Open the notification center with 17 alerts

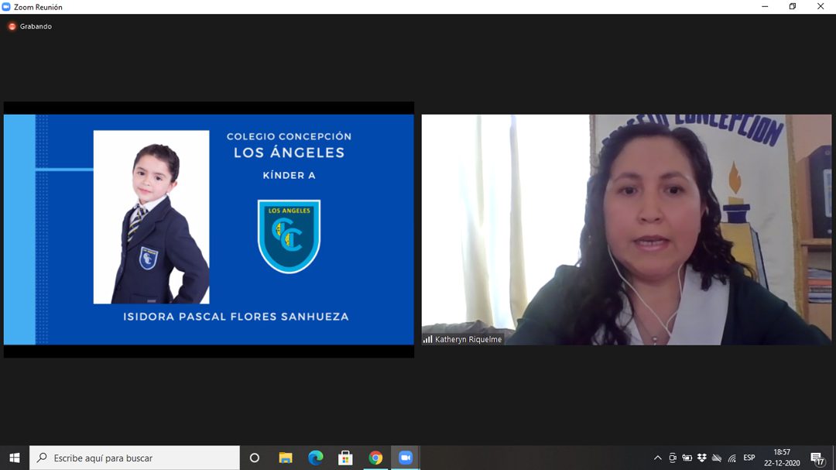pyautogui.click(x=817, y=458)
